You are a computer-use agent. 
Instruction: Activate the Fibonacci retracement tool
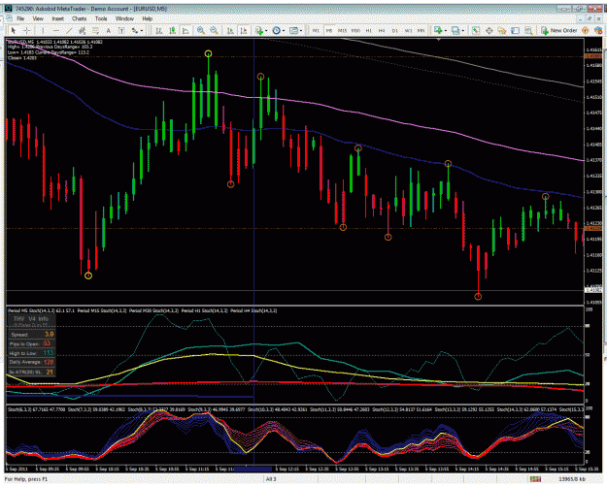pyautogui.click(x=95, y=30)
